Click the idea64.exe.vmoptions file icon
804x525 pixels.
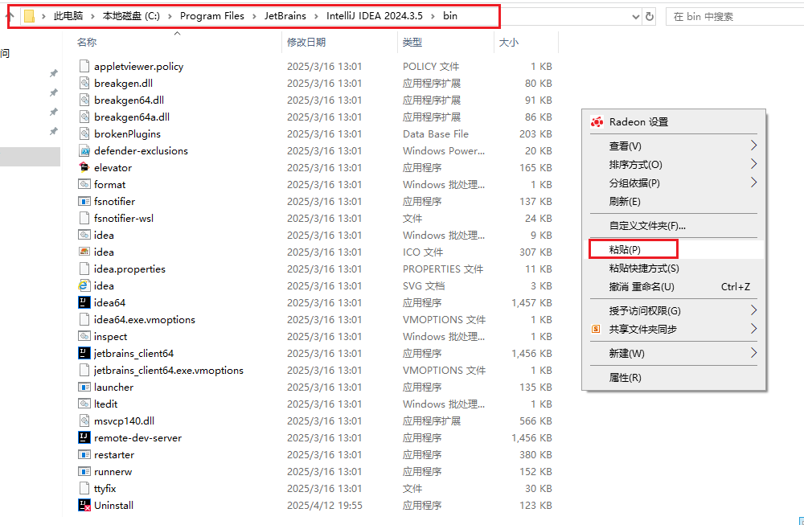click(84, 319)
